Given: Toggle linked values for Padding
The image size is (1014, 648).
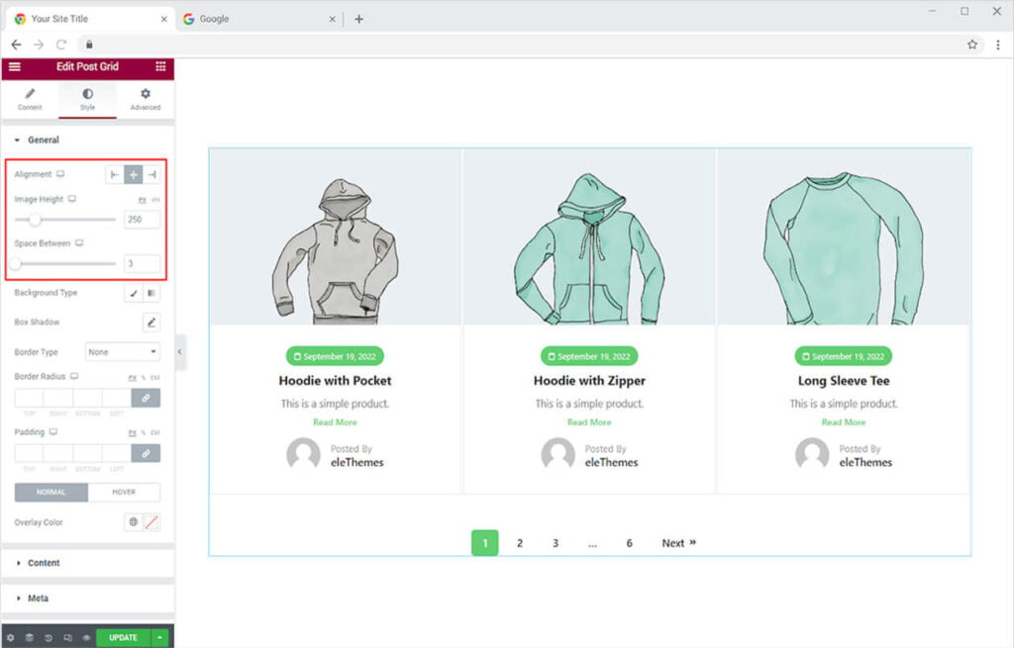Looking at the screenshot, I should click(x=146, y=452).
